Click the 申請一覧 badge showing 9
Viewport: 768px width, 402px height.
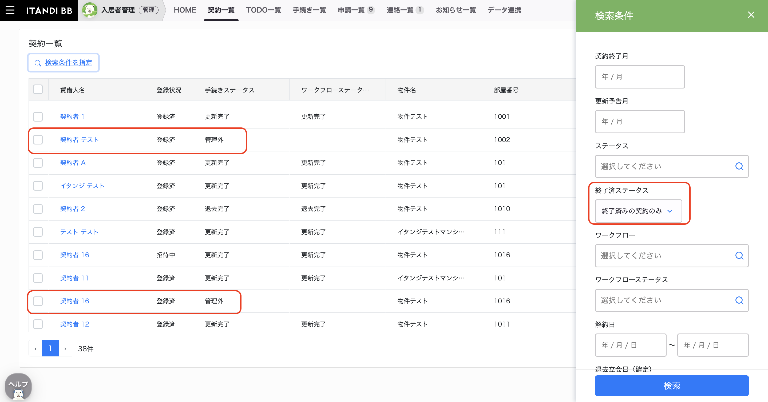click(x=371, y=10)
